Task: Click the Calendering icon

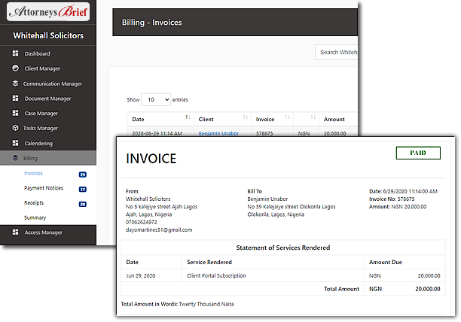Action: click(15, 143)
